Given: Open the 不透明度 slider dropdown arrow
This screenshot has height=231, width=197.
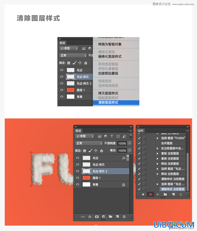Looking at the screenshot, I should pyautogui.click(x=129, y=143).
